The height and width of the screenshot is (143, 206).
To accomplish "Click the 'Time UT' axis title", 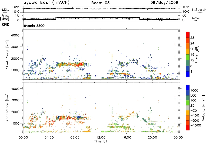I will 101,141.
